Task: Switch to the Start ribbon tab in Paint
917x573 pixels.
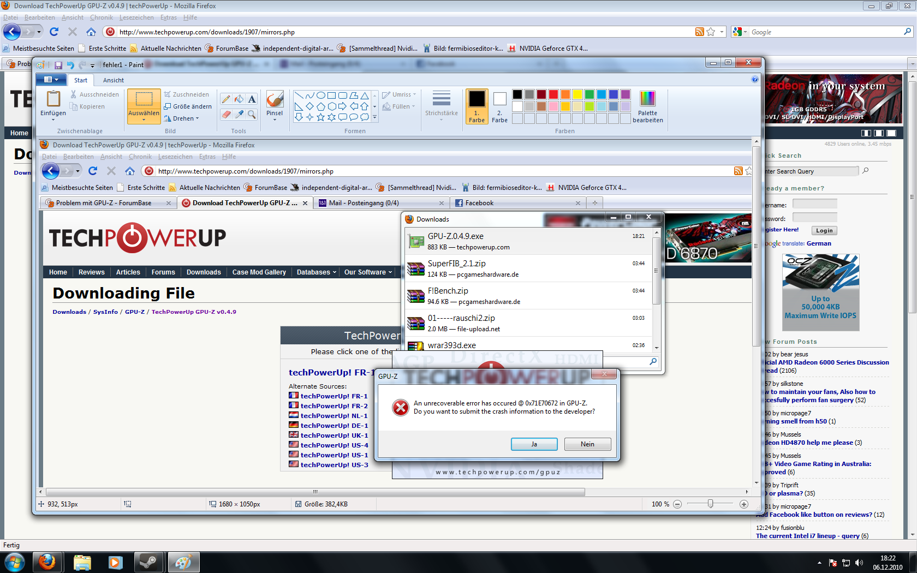Action: tap(81, 80)
